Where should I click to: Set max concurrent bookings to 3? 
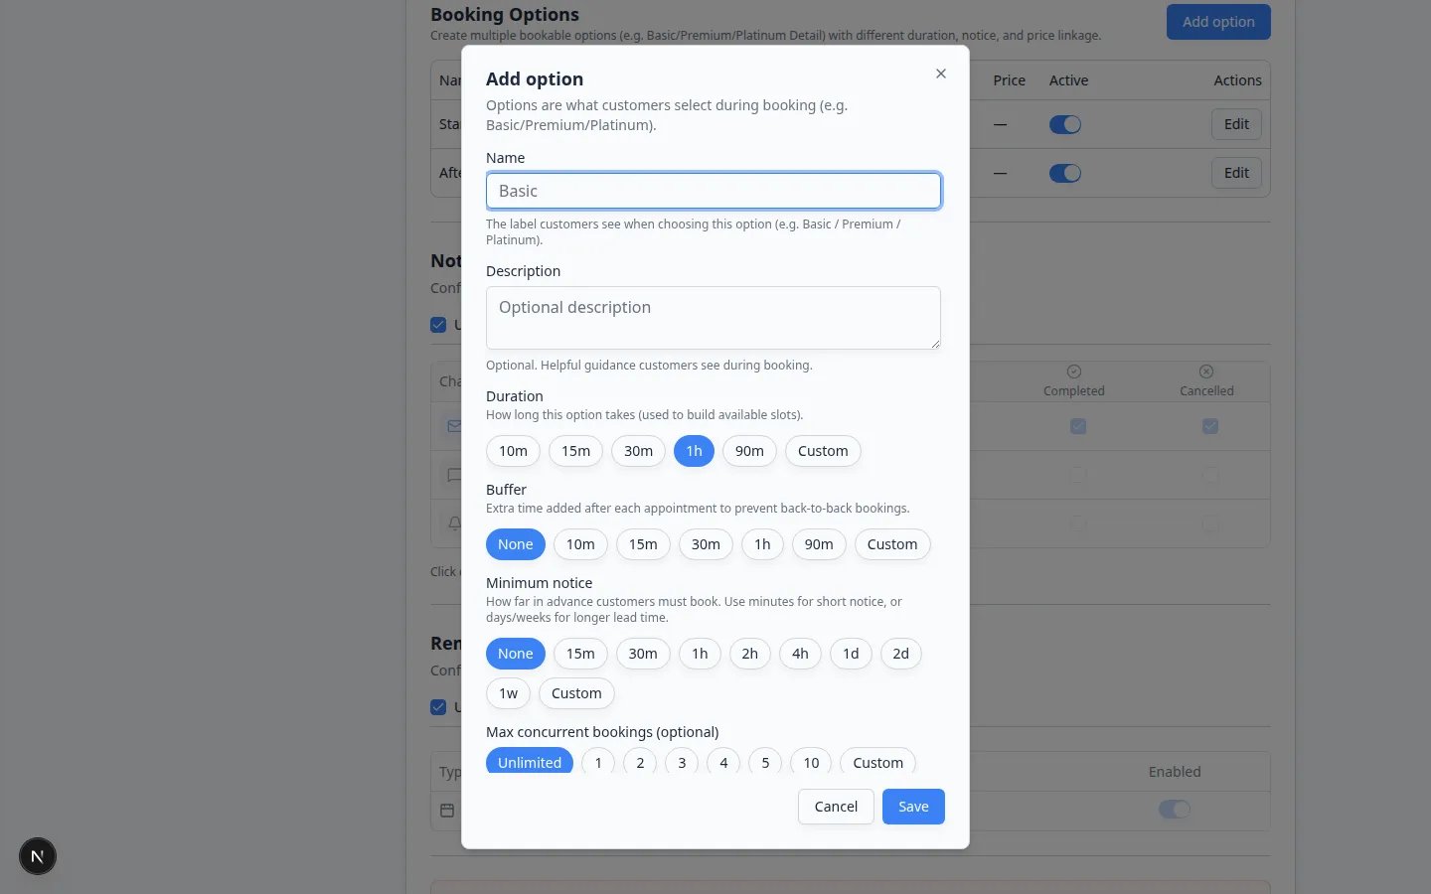(682, 761)
